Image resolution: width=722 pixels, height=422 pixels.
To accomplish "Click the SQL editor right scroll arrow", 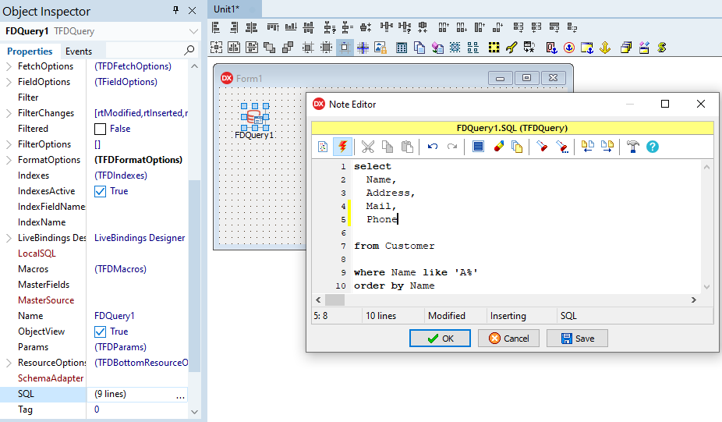I will (693, 300).
